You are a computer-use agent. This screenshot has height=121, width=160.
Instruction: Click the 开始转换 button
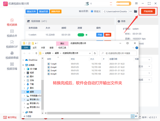148,11
